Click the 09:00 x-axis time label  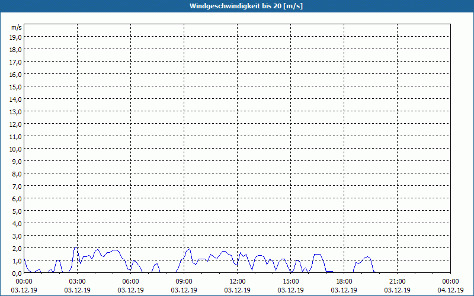(x=184, y=282)
